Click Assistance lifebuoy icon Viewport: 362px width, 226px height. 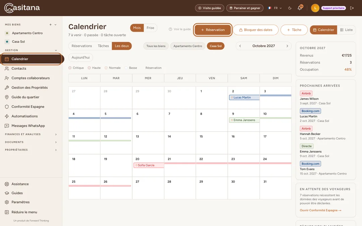pyautogui.click(x=7, y=184)
